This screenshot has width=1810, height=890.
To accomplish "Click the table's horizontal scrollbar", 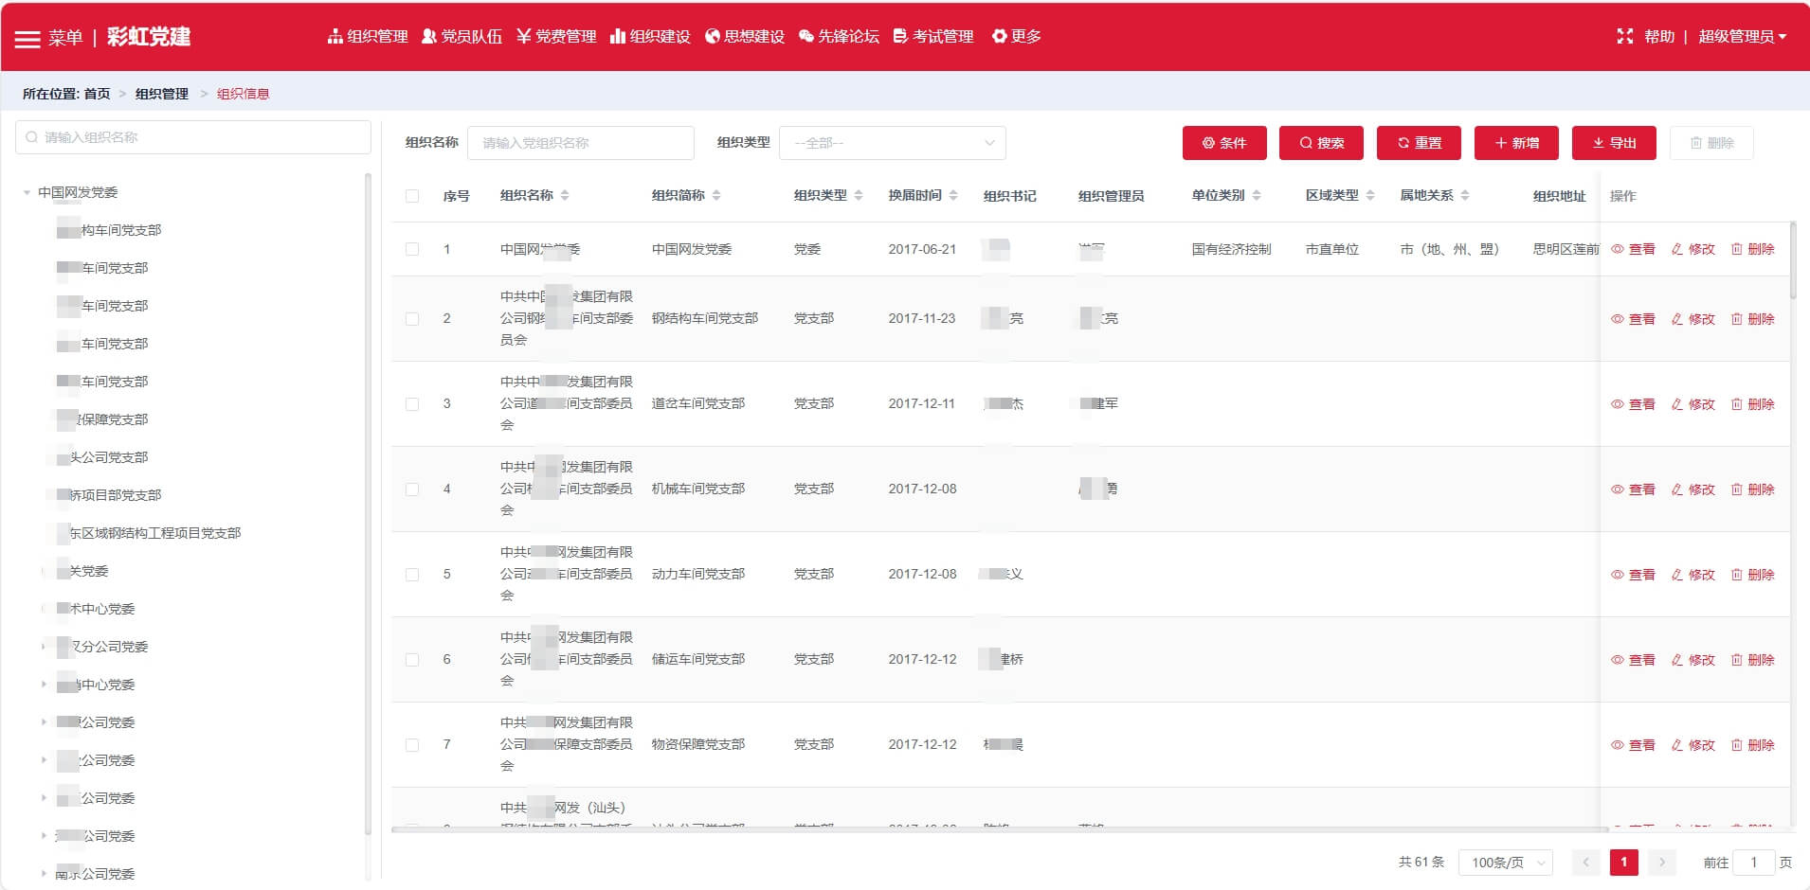I will (x=995, y=830).
